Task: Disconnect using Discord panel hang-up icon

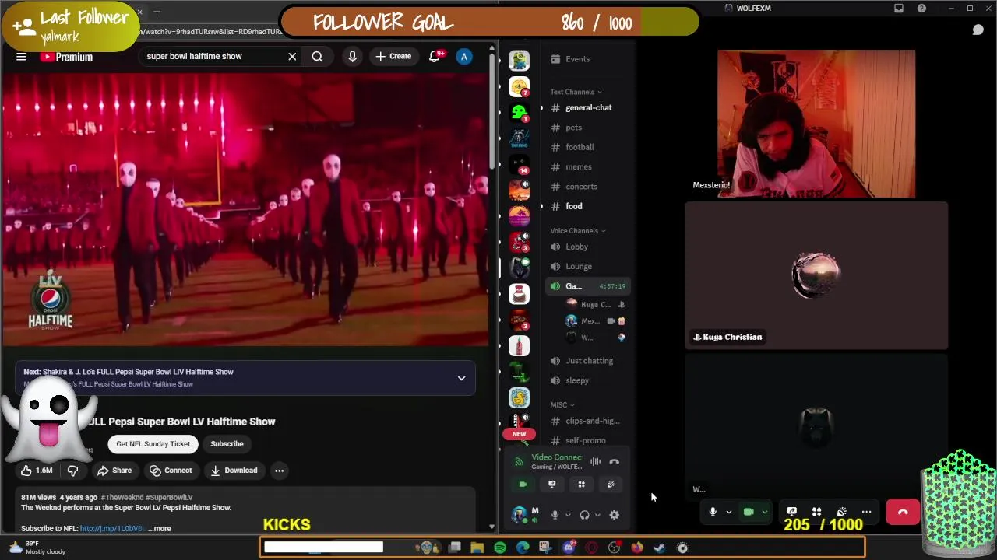Action: (614, 461)
